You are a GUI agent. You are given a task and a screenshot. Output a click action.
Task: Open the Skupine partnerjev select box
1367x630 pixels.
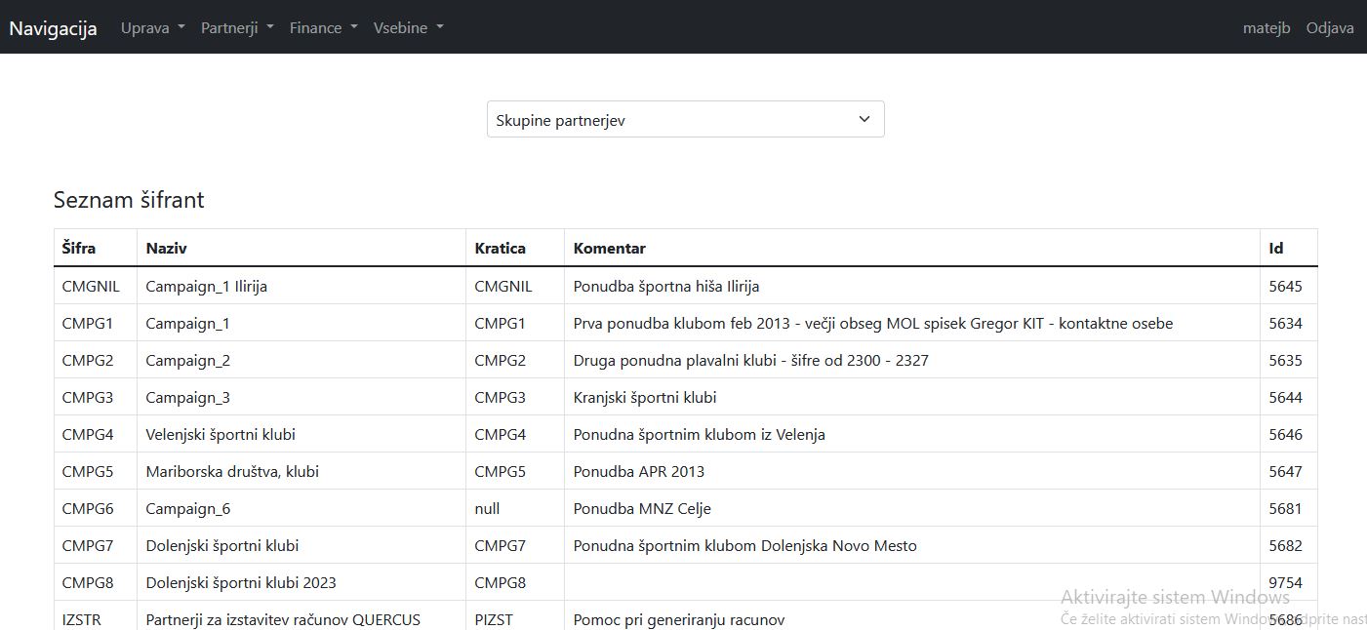(x=685, y=120)
